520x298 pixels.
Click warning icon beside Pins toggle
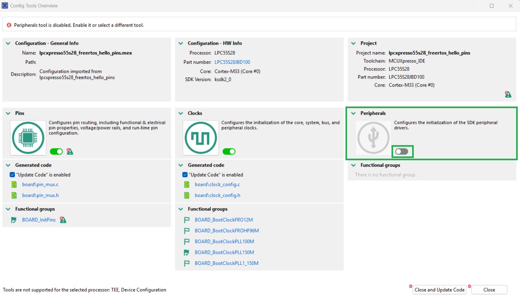70,152
